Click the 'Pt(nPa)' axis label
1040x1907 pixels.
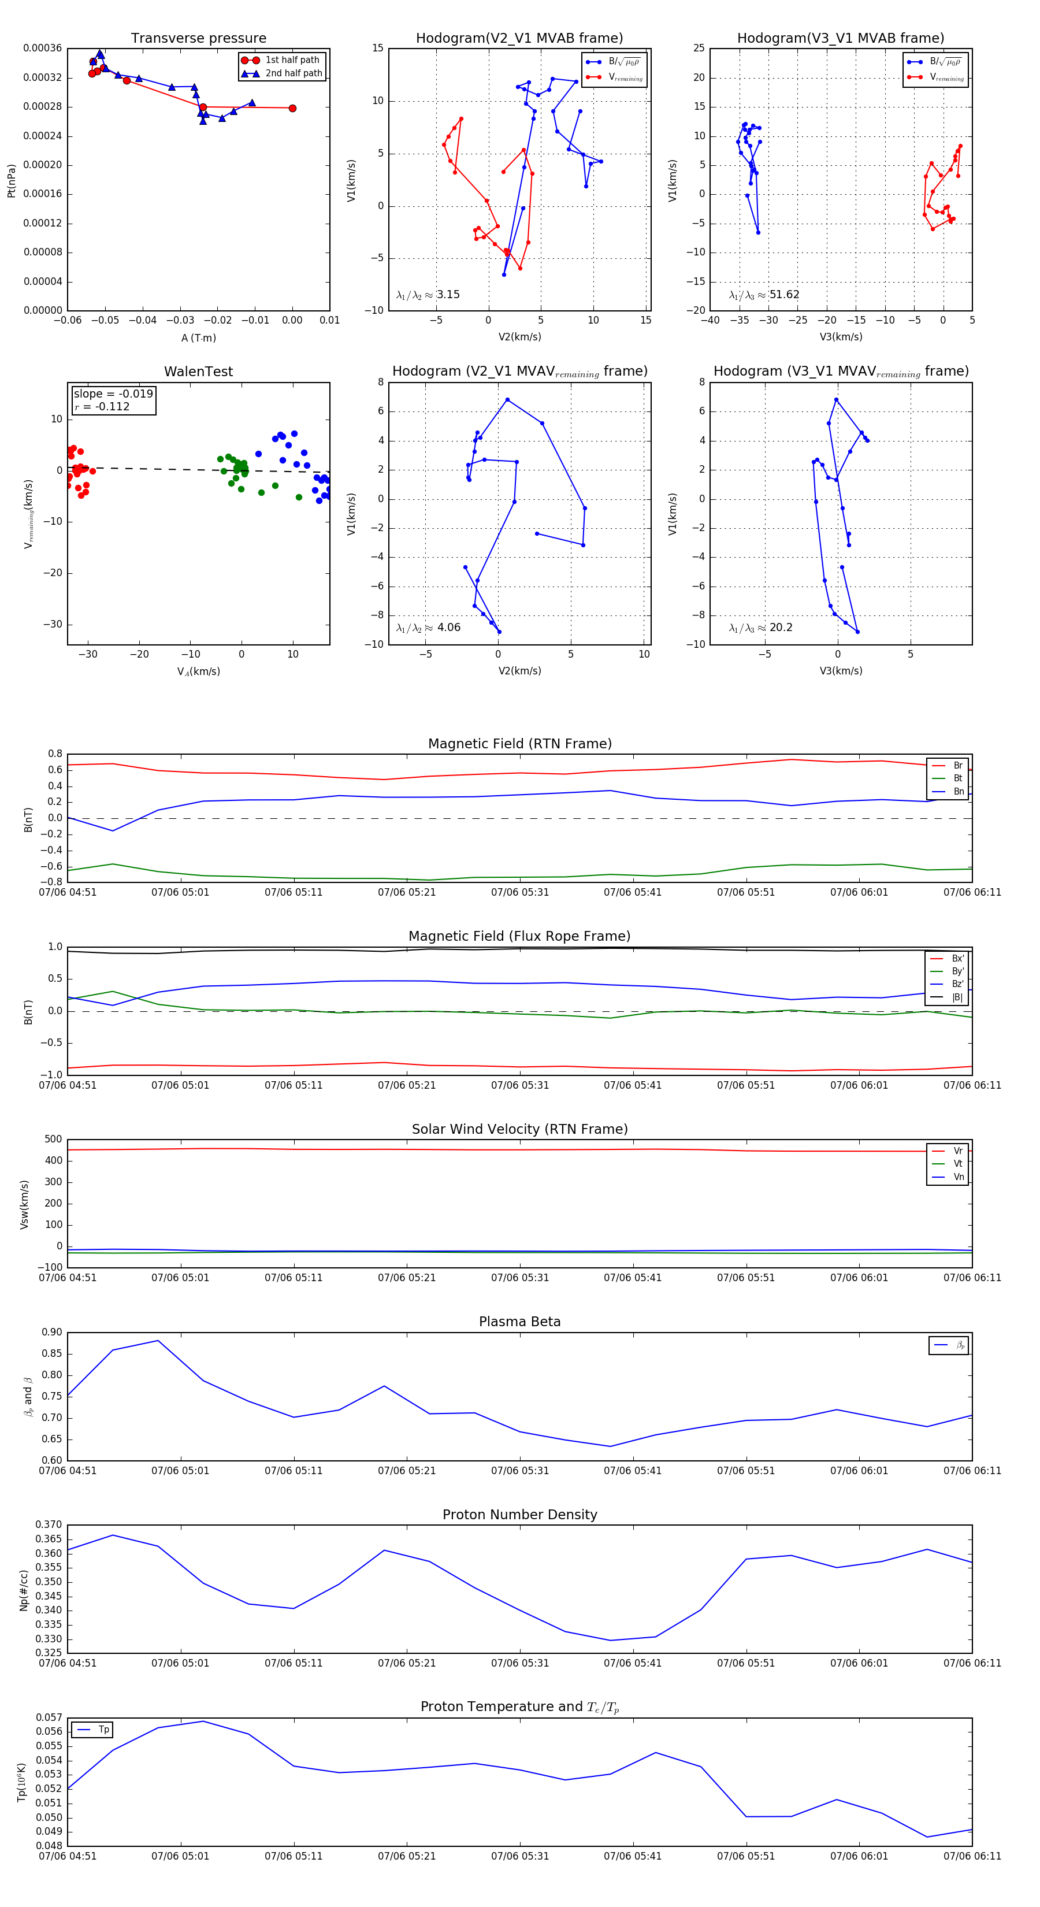(11, 181)
